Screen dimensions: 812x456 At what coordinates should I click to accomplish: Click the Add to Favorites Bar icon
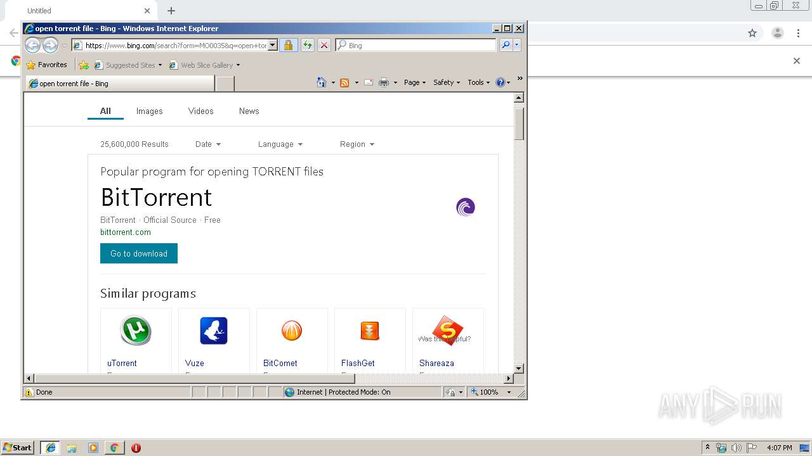pos(83,65)
